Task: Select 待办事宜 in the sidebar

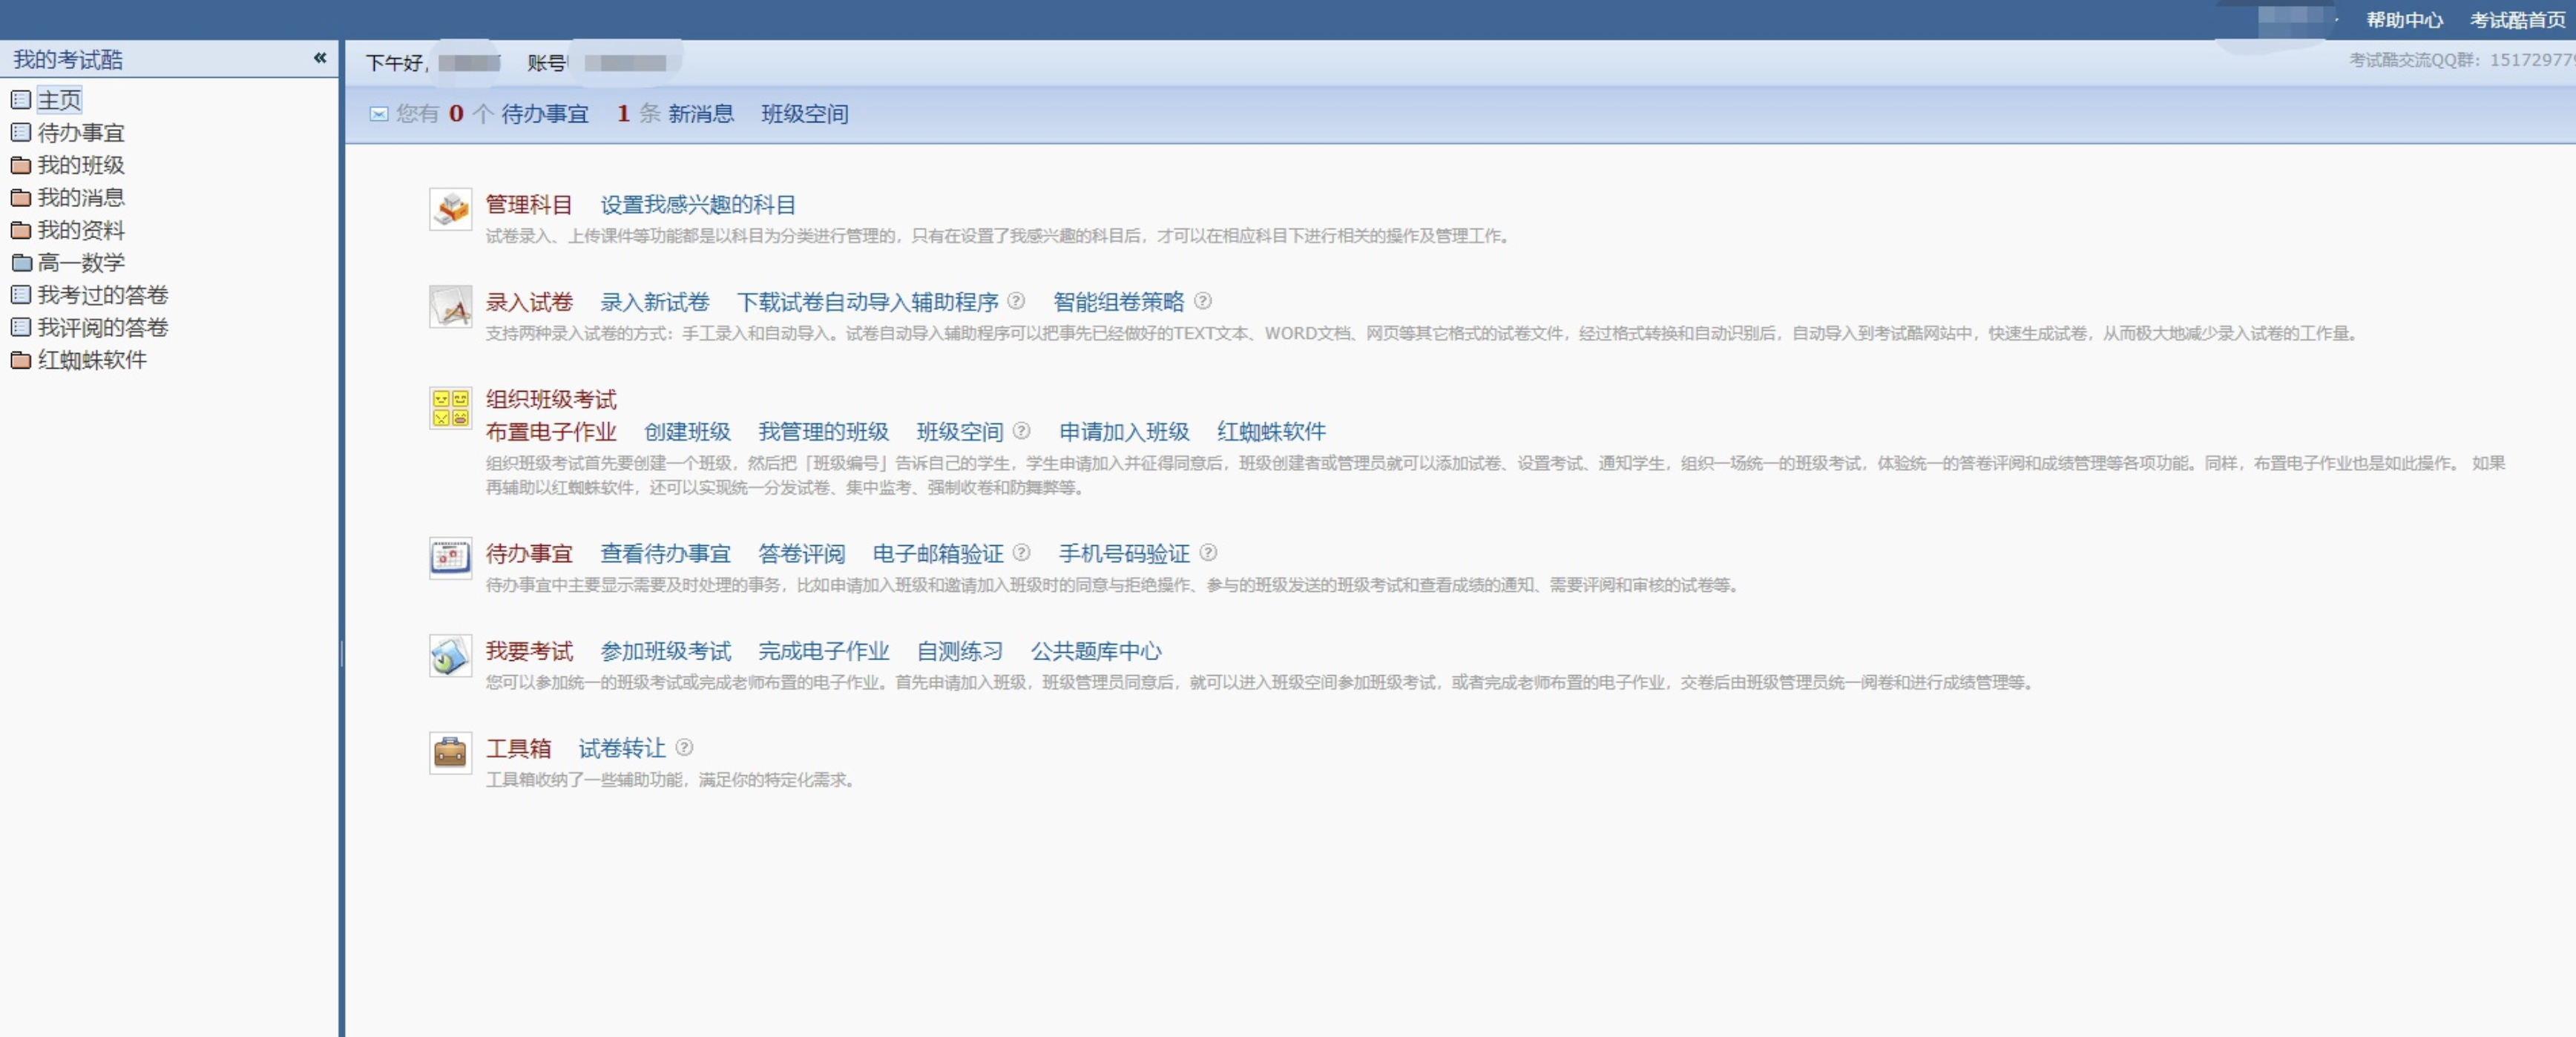Action: coord(81,133)
